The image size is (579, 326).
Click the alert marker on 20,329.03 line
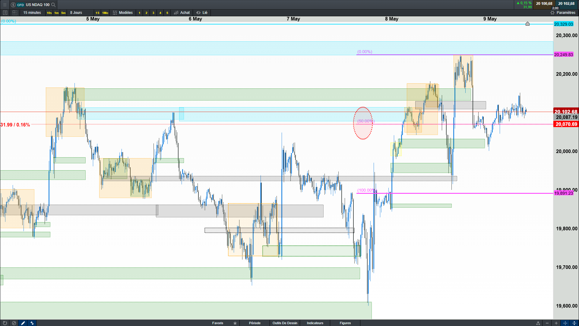click(x=527, y=24)
